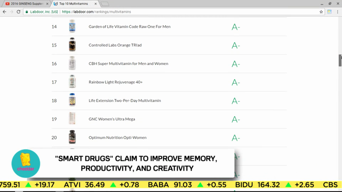Screen dimensions: 342x192
Task: Open the Rainbow Light Rejuvenage bottle image
Action: coord(72,82)
